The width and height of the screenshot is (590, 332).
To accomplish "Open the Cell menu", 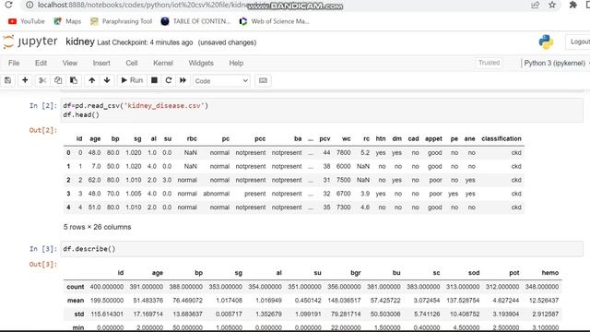I will coord(132,63).
